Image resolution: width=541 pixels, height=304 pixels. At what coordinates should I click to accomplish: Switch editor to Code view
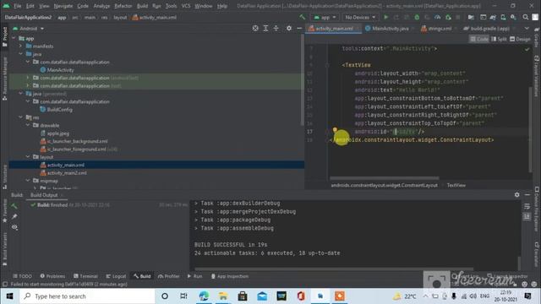(479, 39)
